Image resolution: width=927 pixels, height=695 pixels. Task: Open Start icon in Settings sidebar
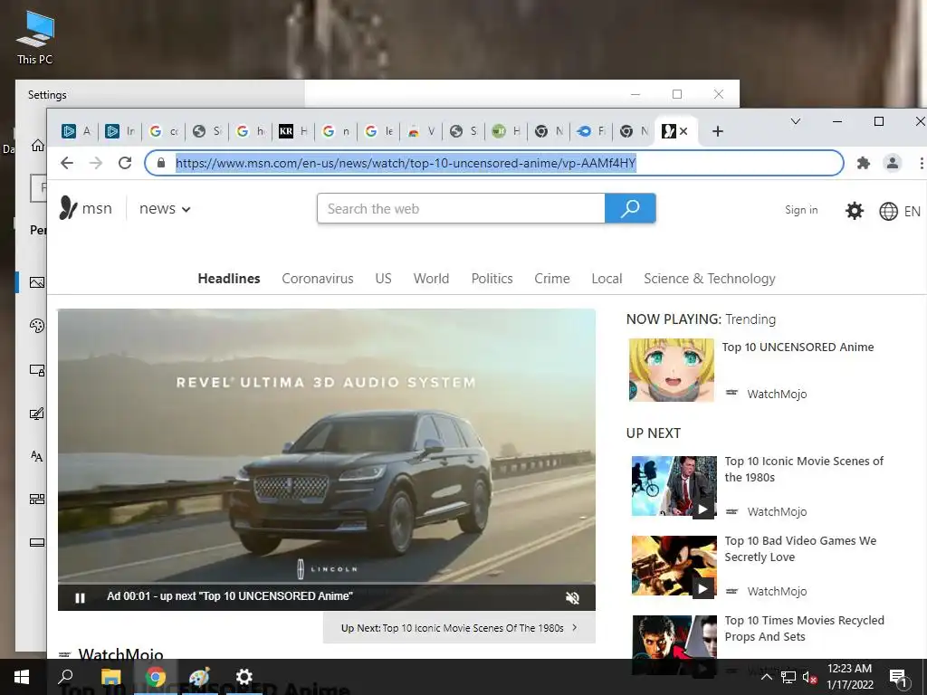tap(37, 500)
